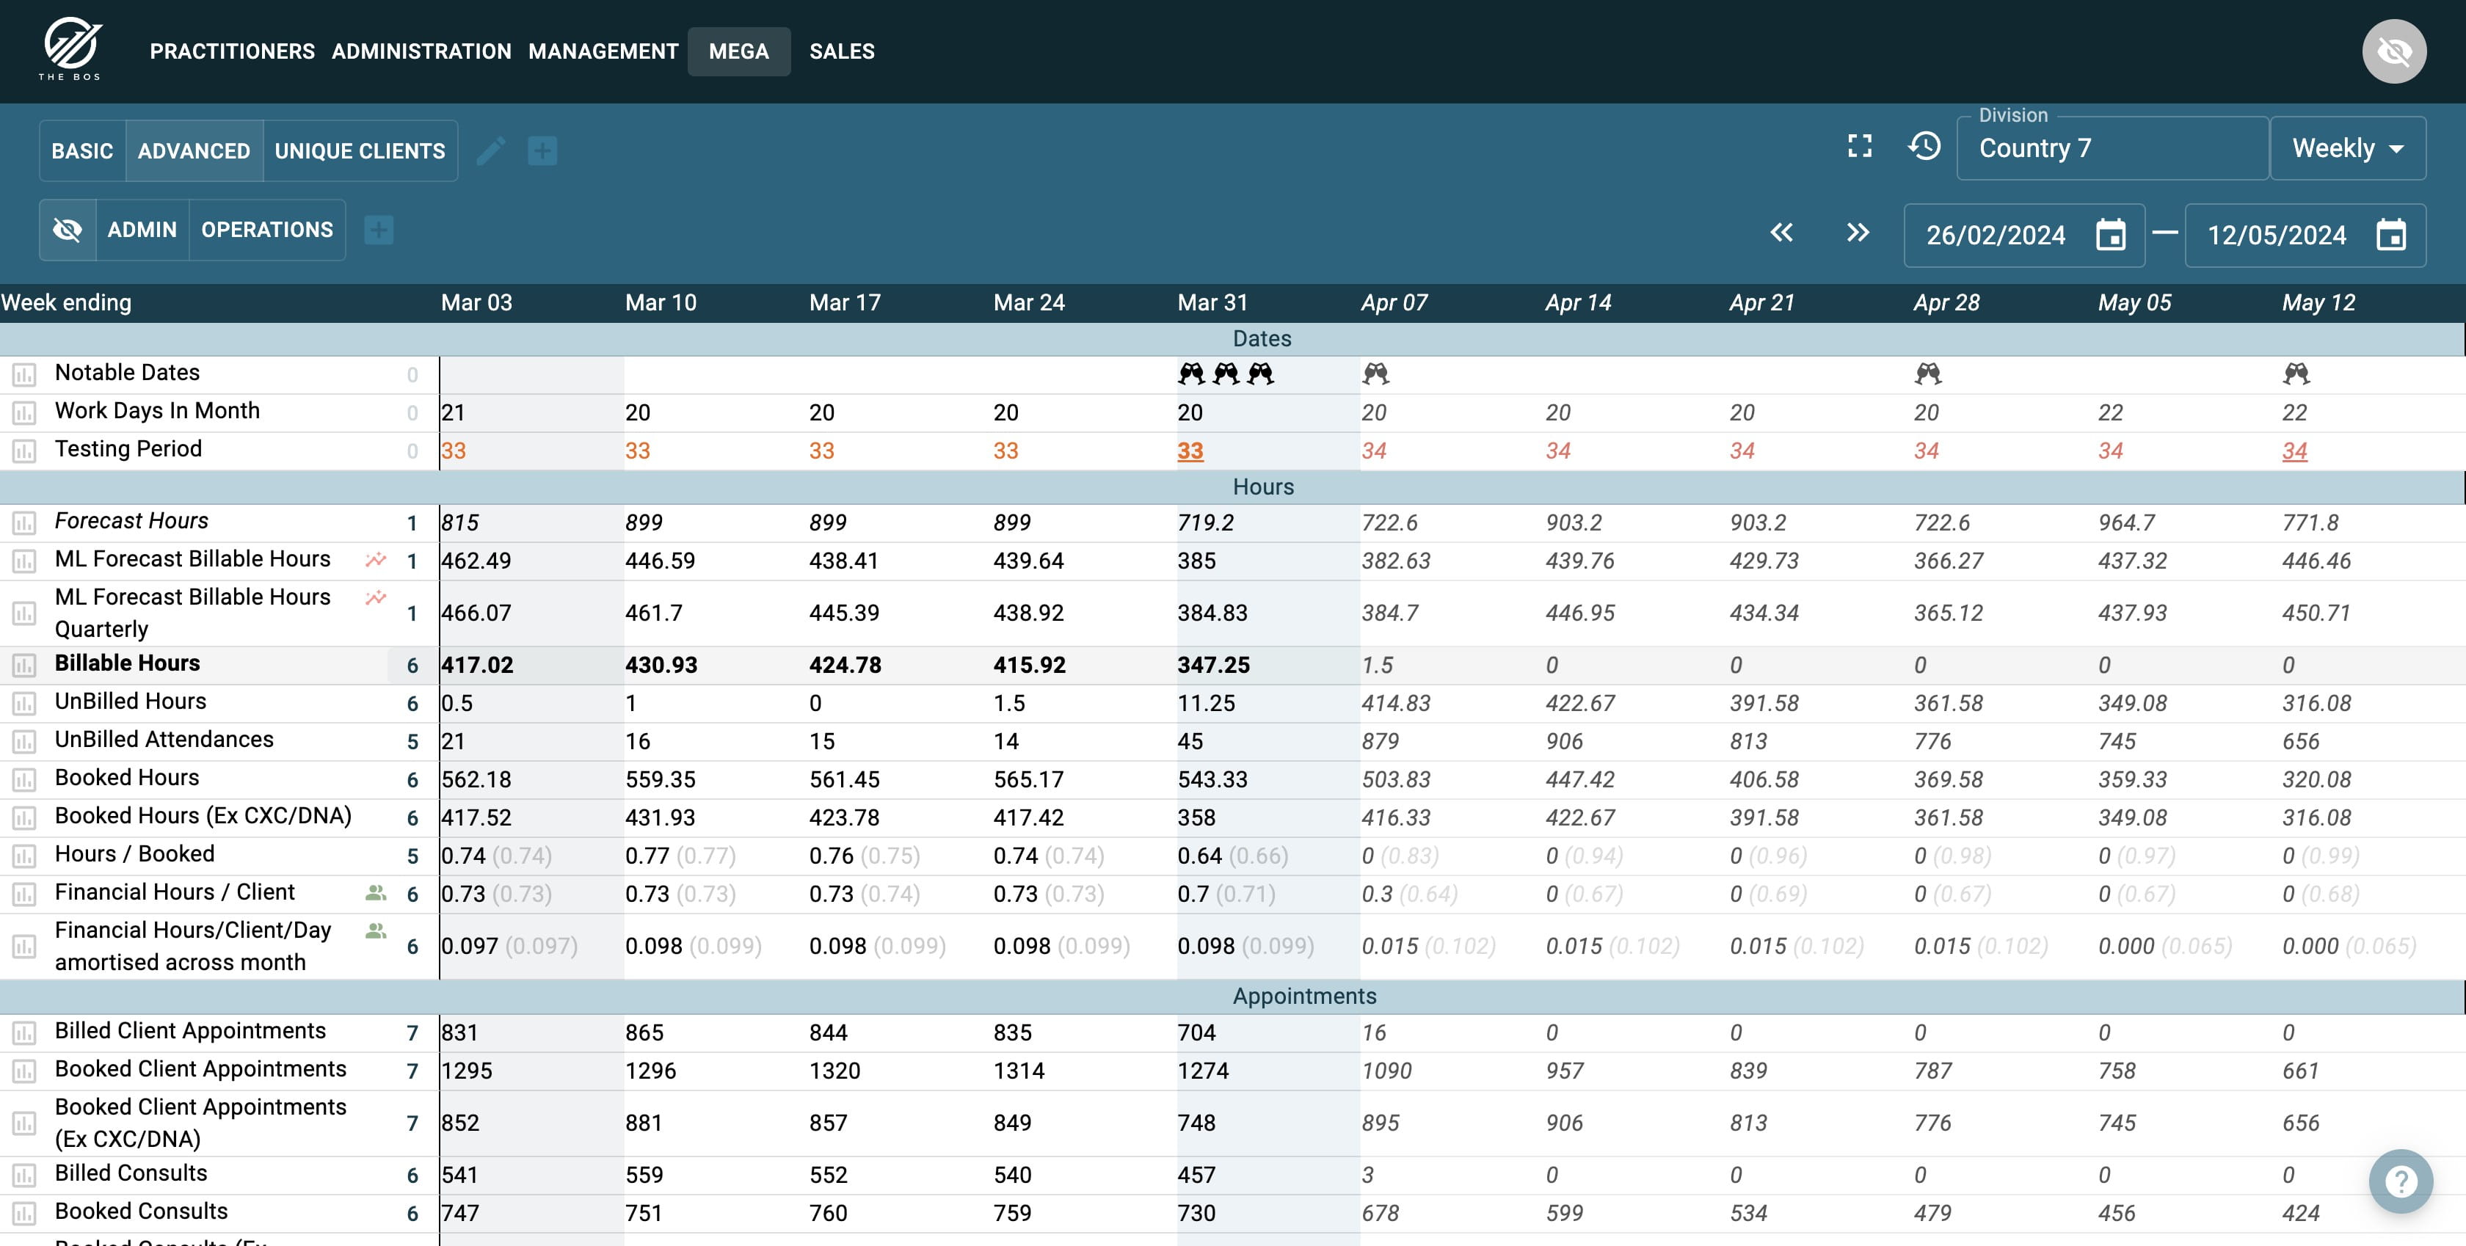Click the pencil edit icon
Image resolution: width=2466 pixels, height=1246 pixels.
click(x=491, y=151)
